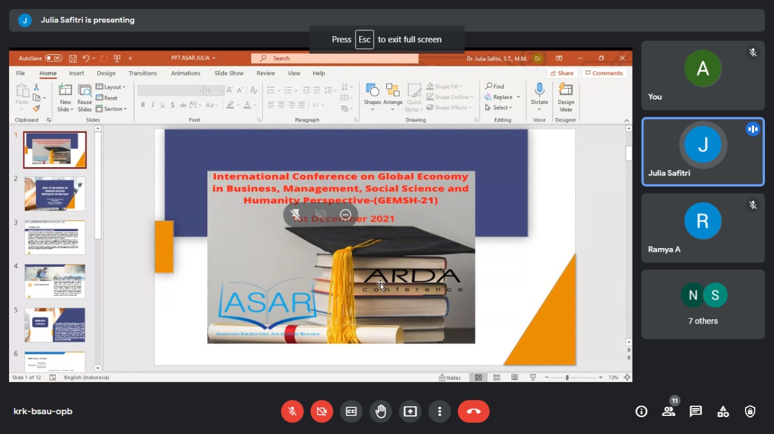The height and width of the screenshot is (434, 774).
Task: Turn on the camera in Meet
Action: (322, 412)
